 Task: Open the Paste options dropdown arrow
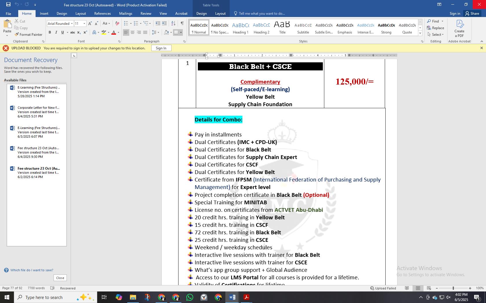pyautogui.click(x=7, y=35)
